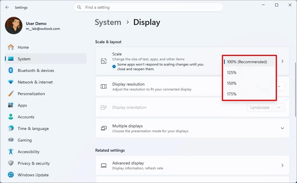
Task: Select 125% scale option
Action: point(249,73)
